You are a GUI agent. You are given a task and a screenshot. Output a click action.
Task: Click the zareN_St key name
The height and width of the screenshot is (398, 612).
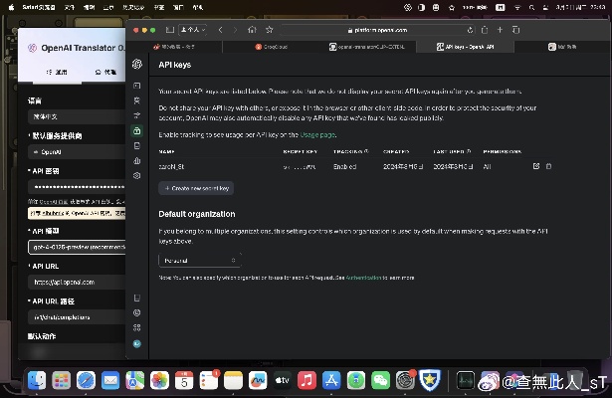pyautogui.click(x=171, y=166)
